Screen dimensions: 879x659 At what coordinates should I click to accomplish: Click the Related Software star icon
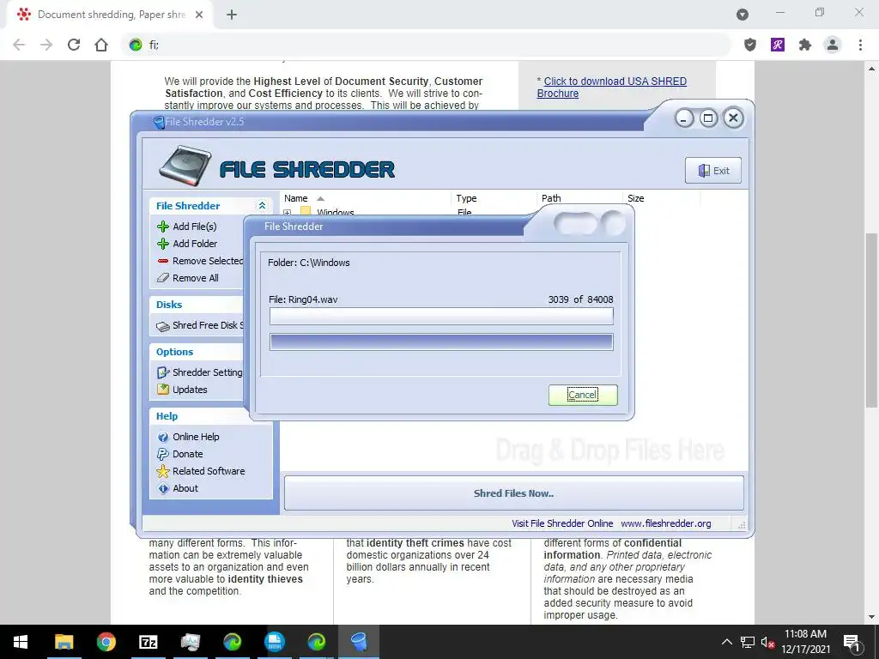pos(163,471)
